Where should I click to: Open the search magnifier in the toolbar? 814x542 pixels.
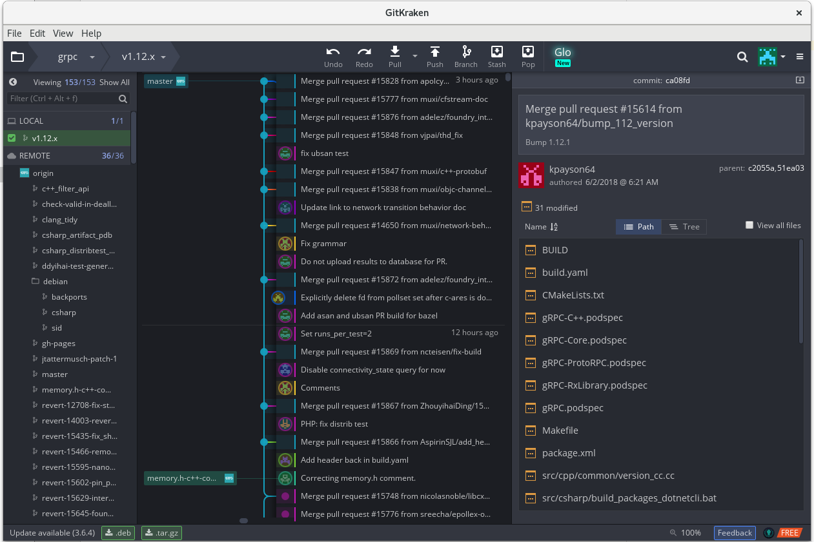[742, 57]
